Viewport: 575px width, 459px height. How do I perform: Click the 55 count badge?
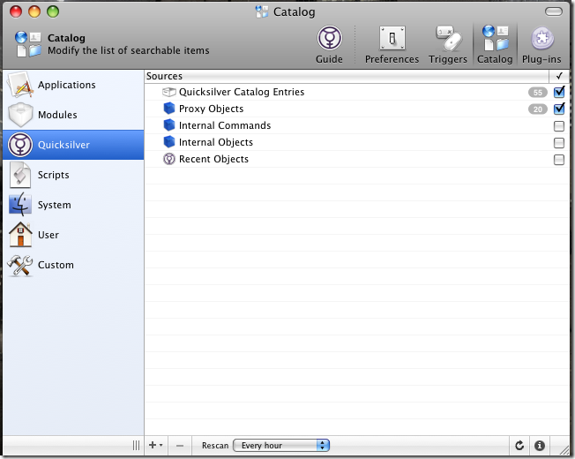pyautogui.click(x=538, y=93)
